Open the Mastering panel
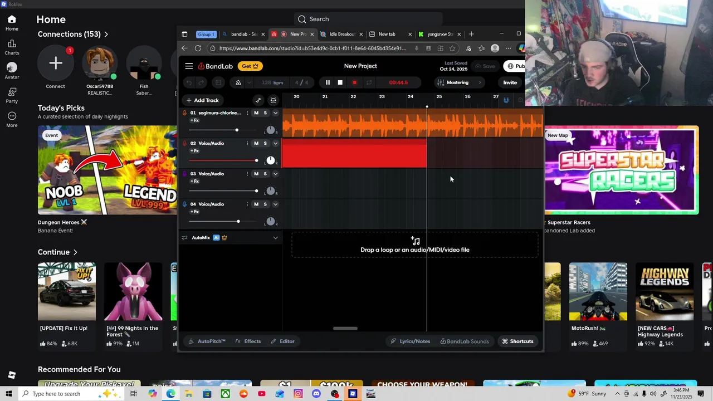 point(460,82)
